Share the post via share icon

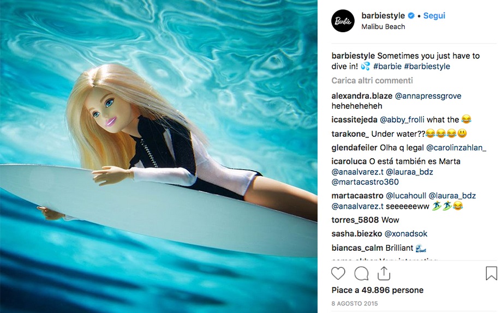tap(384, 273)
